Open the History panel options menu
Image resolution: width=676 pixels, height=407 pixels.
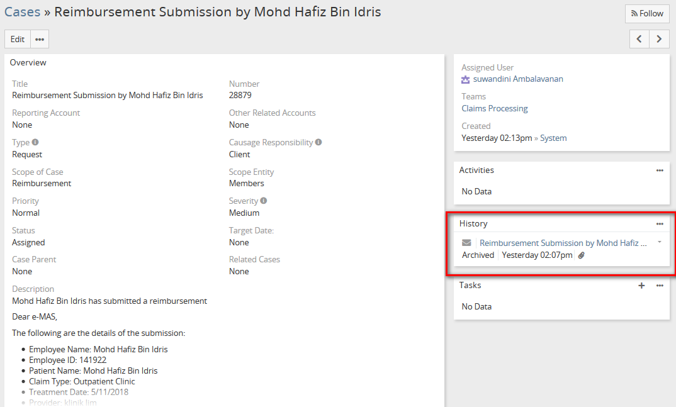click(660, 224)
